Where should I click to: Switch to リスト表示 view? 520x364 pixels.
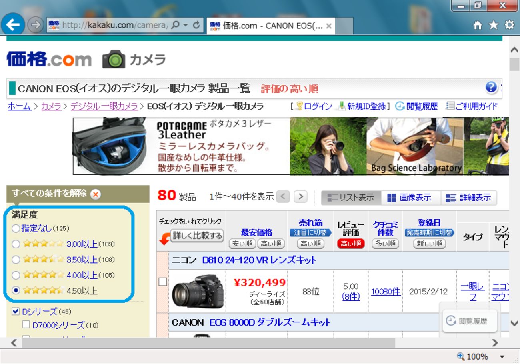351,198
